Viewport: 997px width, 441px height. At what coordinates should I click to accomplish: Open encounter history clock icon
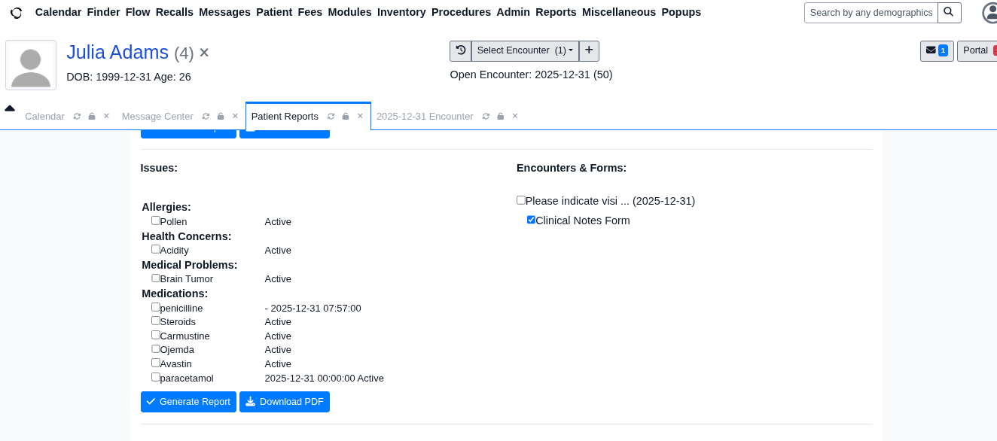click(460, 50)
